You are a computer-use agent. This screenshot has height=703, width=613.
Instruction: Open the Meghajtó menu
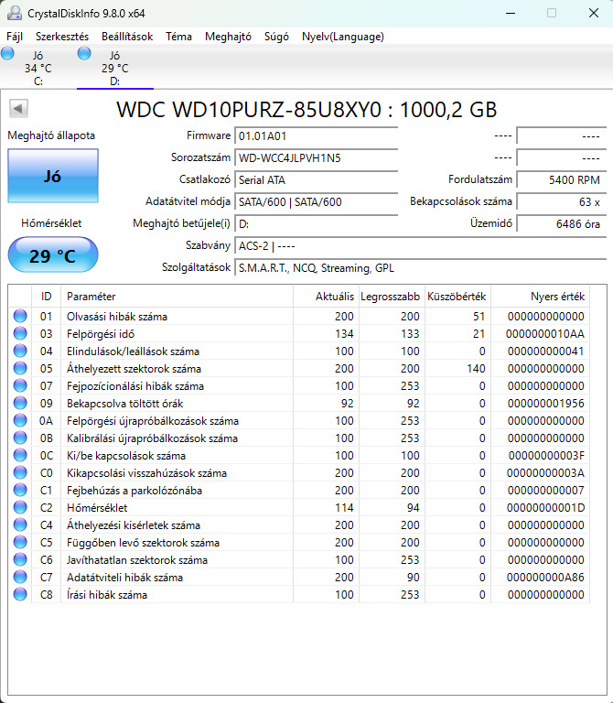click(228, 37)
